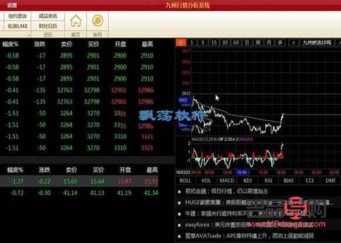Screen dimensions: 341x243
Task: Click the 九州燃油10吨 instrument name
Action: pyautogui.click(x=317, y=42)
